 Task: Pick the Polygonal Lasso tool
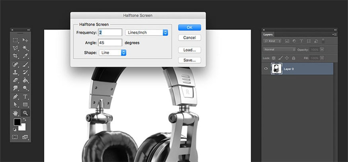[16, 48]
